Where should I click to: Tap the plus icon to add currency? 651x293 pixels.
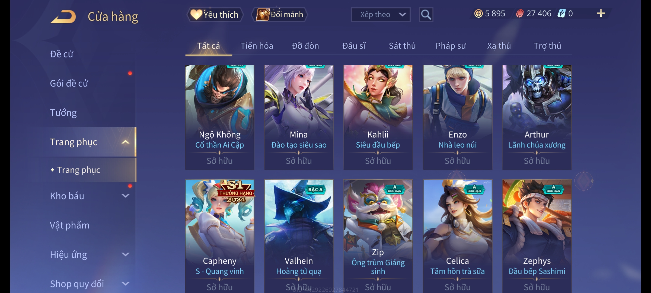pos(601,14)
